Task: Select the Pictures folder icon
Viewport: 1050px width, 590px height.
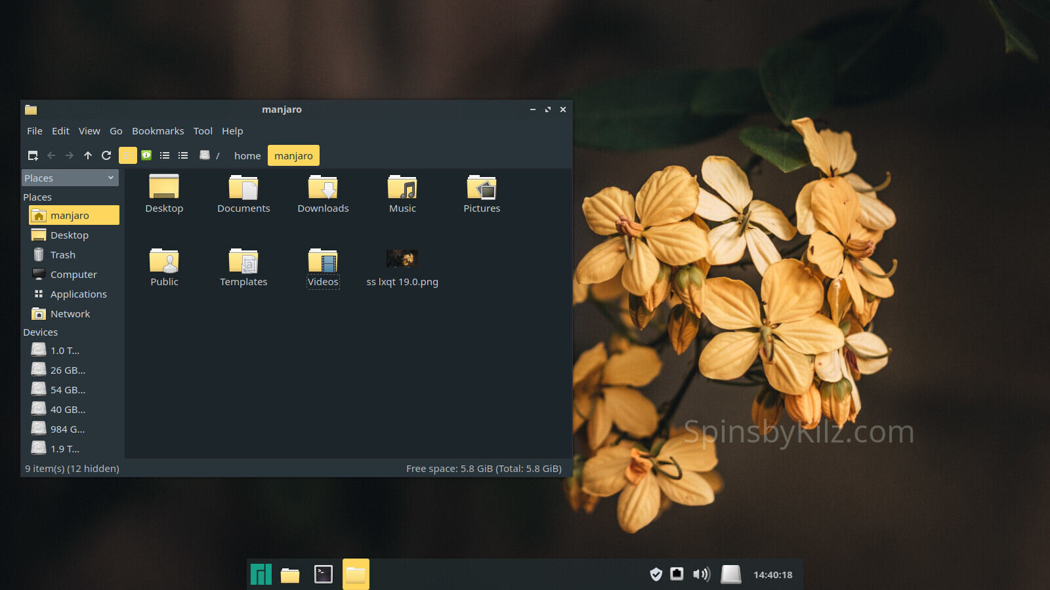Action: point(482,188)
